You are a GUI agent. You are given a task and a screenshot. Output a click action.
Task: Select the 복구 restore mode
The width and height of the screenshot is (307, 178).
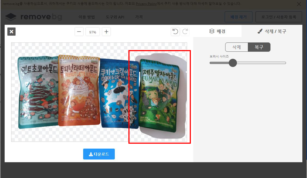259,47
